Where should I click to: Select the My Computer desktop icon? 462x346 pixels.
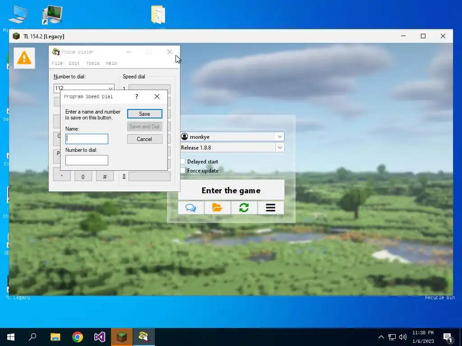coord(18,15)
